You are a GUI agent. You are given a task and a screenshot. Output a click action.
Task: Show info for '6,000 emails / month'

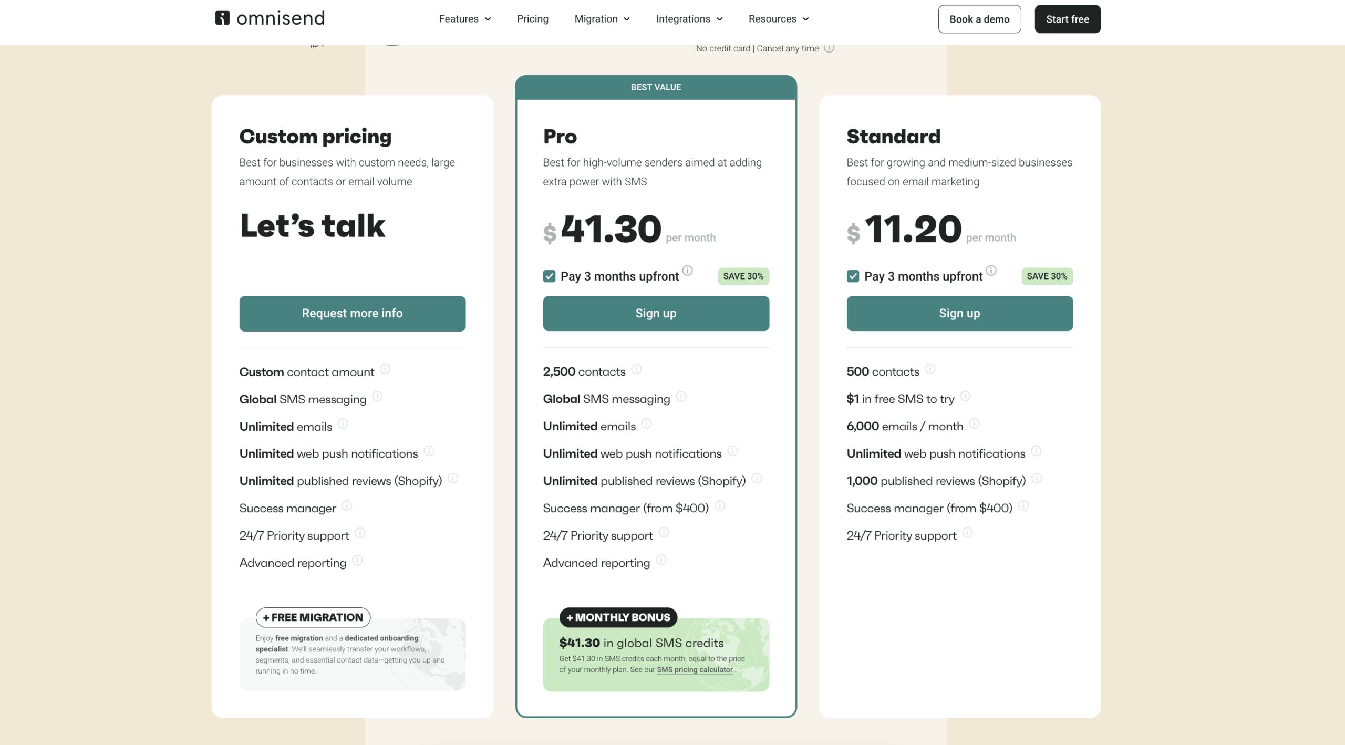click(974, 423)
